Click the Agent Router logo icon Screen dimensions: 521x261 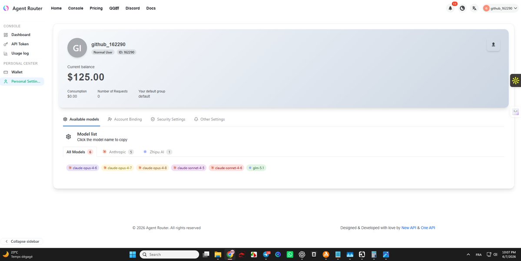point(6,8)
